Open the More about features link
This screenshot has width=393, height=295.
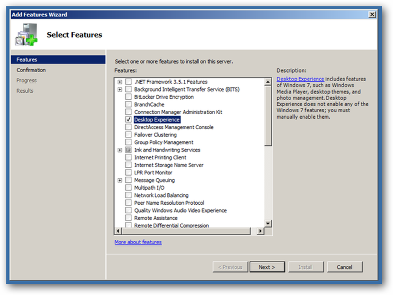coord(138,242)
